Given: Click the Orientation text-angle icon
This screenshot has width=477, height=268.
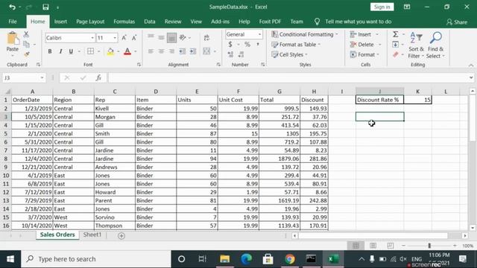Looking at the screenshot, I should [x=183, y=38].
